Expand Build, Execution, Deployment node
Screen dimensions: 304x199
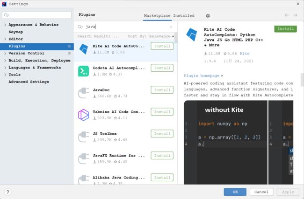5,61
